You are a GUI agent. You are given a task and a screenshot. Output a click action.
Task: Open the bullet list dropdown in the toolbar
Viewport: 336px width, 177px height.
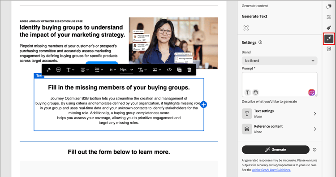click(99, 69)
